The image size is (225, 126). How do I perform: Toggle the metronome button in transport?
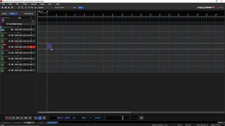(40, 118)
